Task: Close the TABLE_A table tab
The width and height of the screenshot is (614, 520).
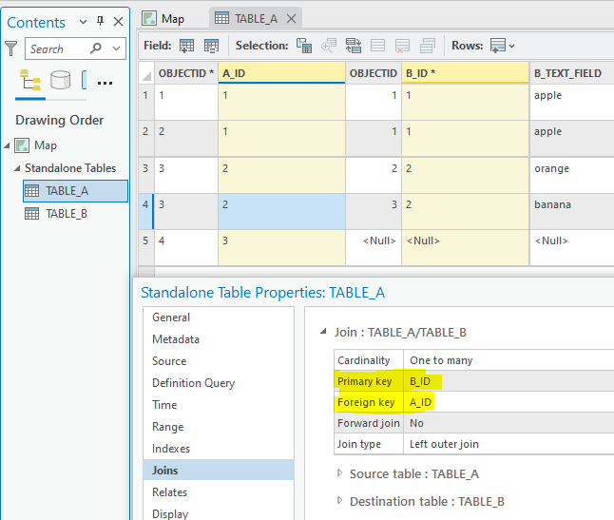Action: [292, 18]
